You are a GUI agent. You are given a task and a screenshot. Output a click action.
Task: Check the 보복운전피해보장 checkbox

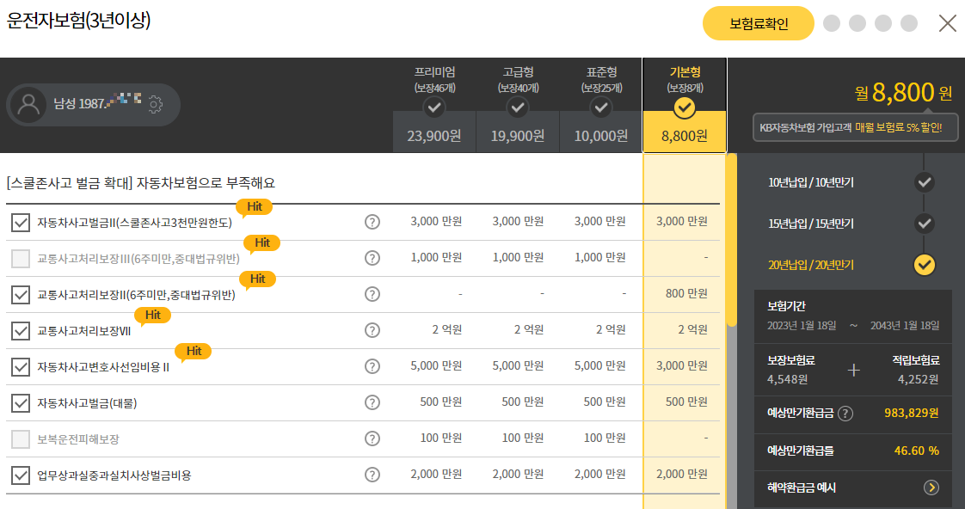pos(21,438)
